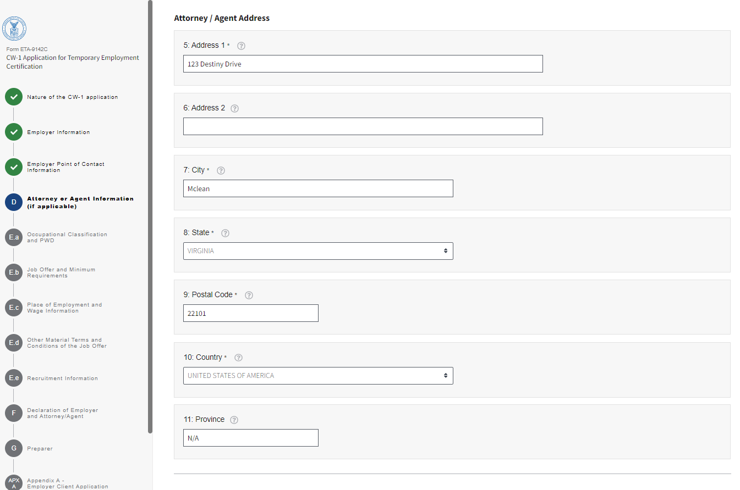The width and height of the screenshot is (740, 490).
Task: Click the help icon beside Address 1
Action: point(241,46)
